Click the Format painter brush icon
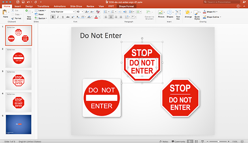Image resolution: width=248 pixels, height=143 pixels. pyautogui.click(x=13, y=18)
